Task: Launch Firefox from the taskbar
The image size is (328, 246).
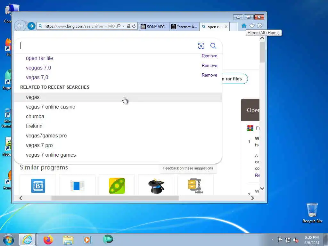Action: (x=48, y=240)
